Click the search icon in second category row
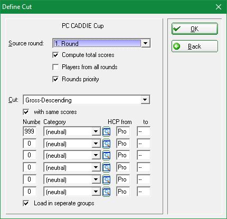 107,144
